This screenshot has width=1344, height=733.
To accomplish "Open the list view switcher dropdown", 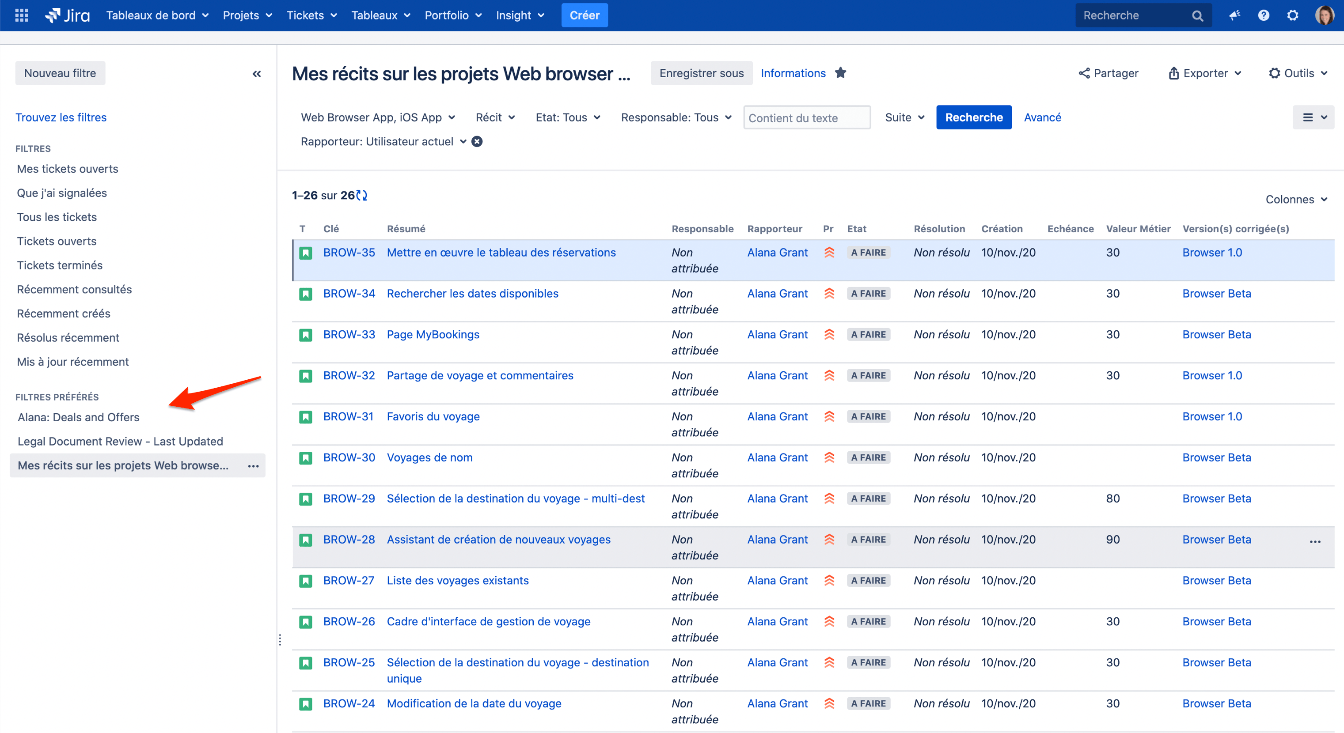I will click(x=1313, y=117).
